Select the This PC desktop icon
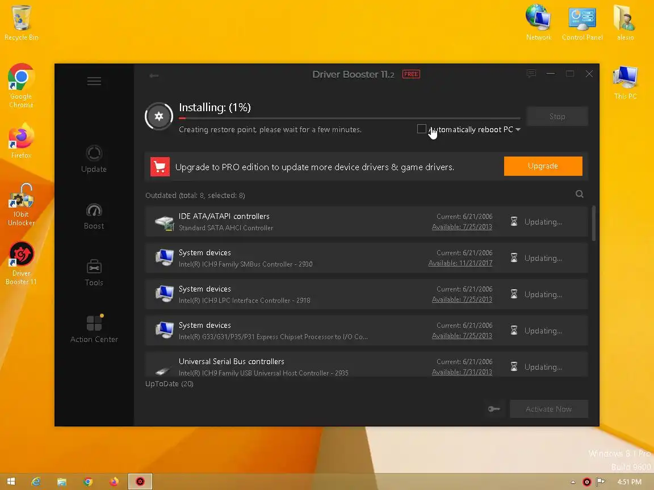 click(625, 82)
